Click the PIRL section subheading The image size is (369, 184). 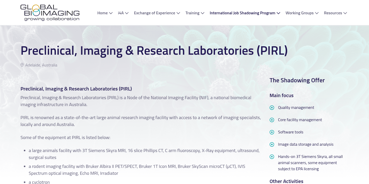click(76, 89)
